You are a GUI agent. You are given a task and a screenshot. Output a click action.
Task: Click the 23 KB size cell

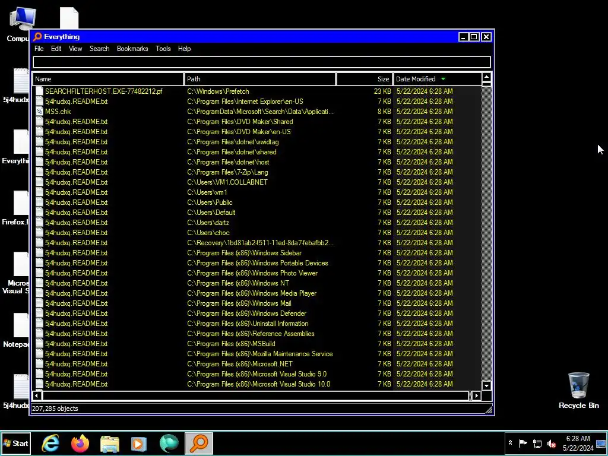point(382,91)
